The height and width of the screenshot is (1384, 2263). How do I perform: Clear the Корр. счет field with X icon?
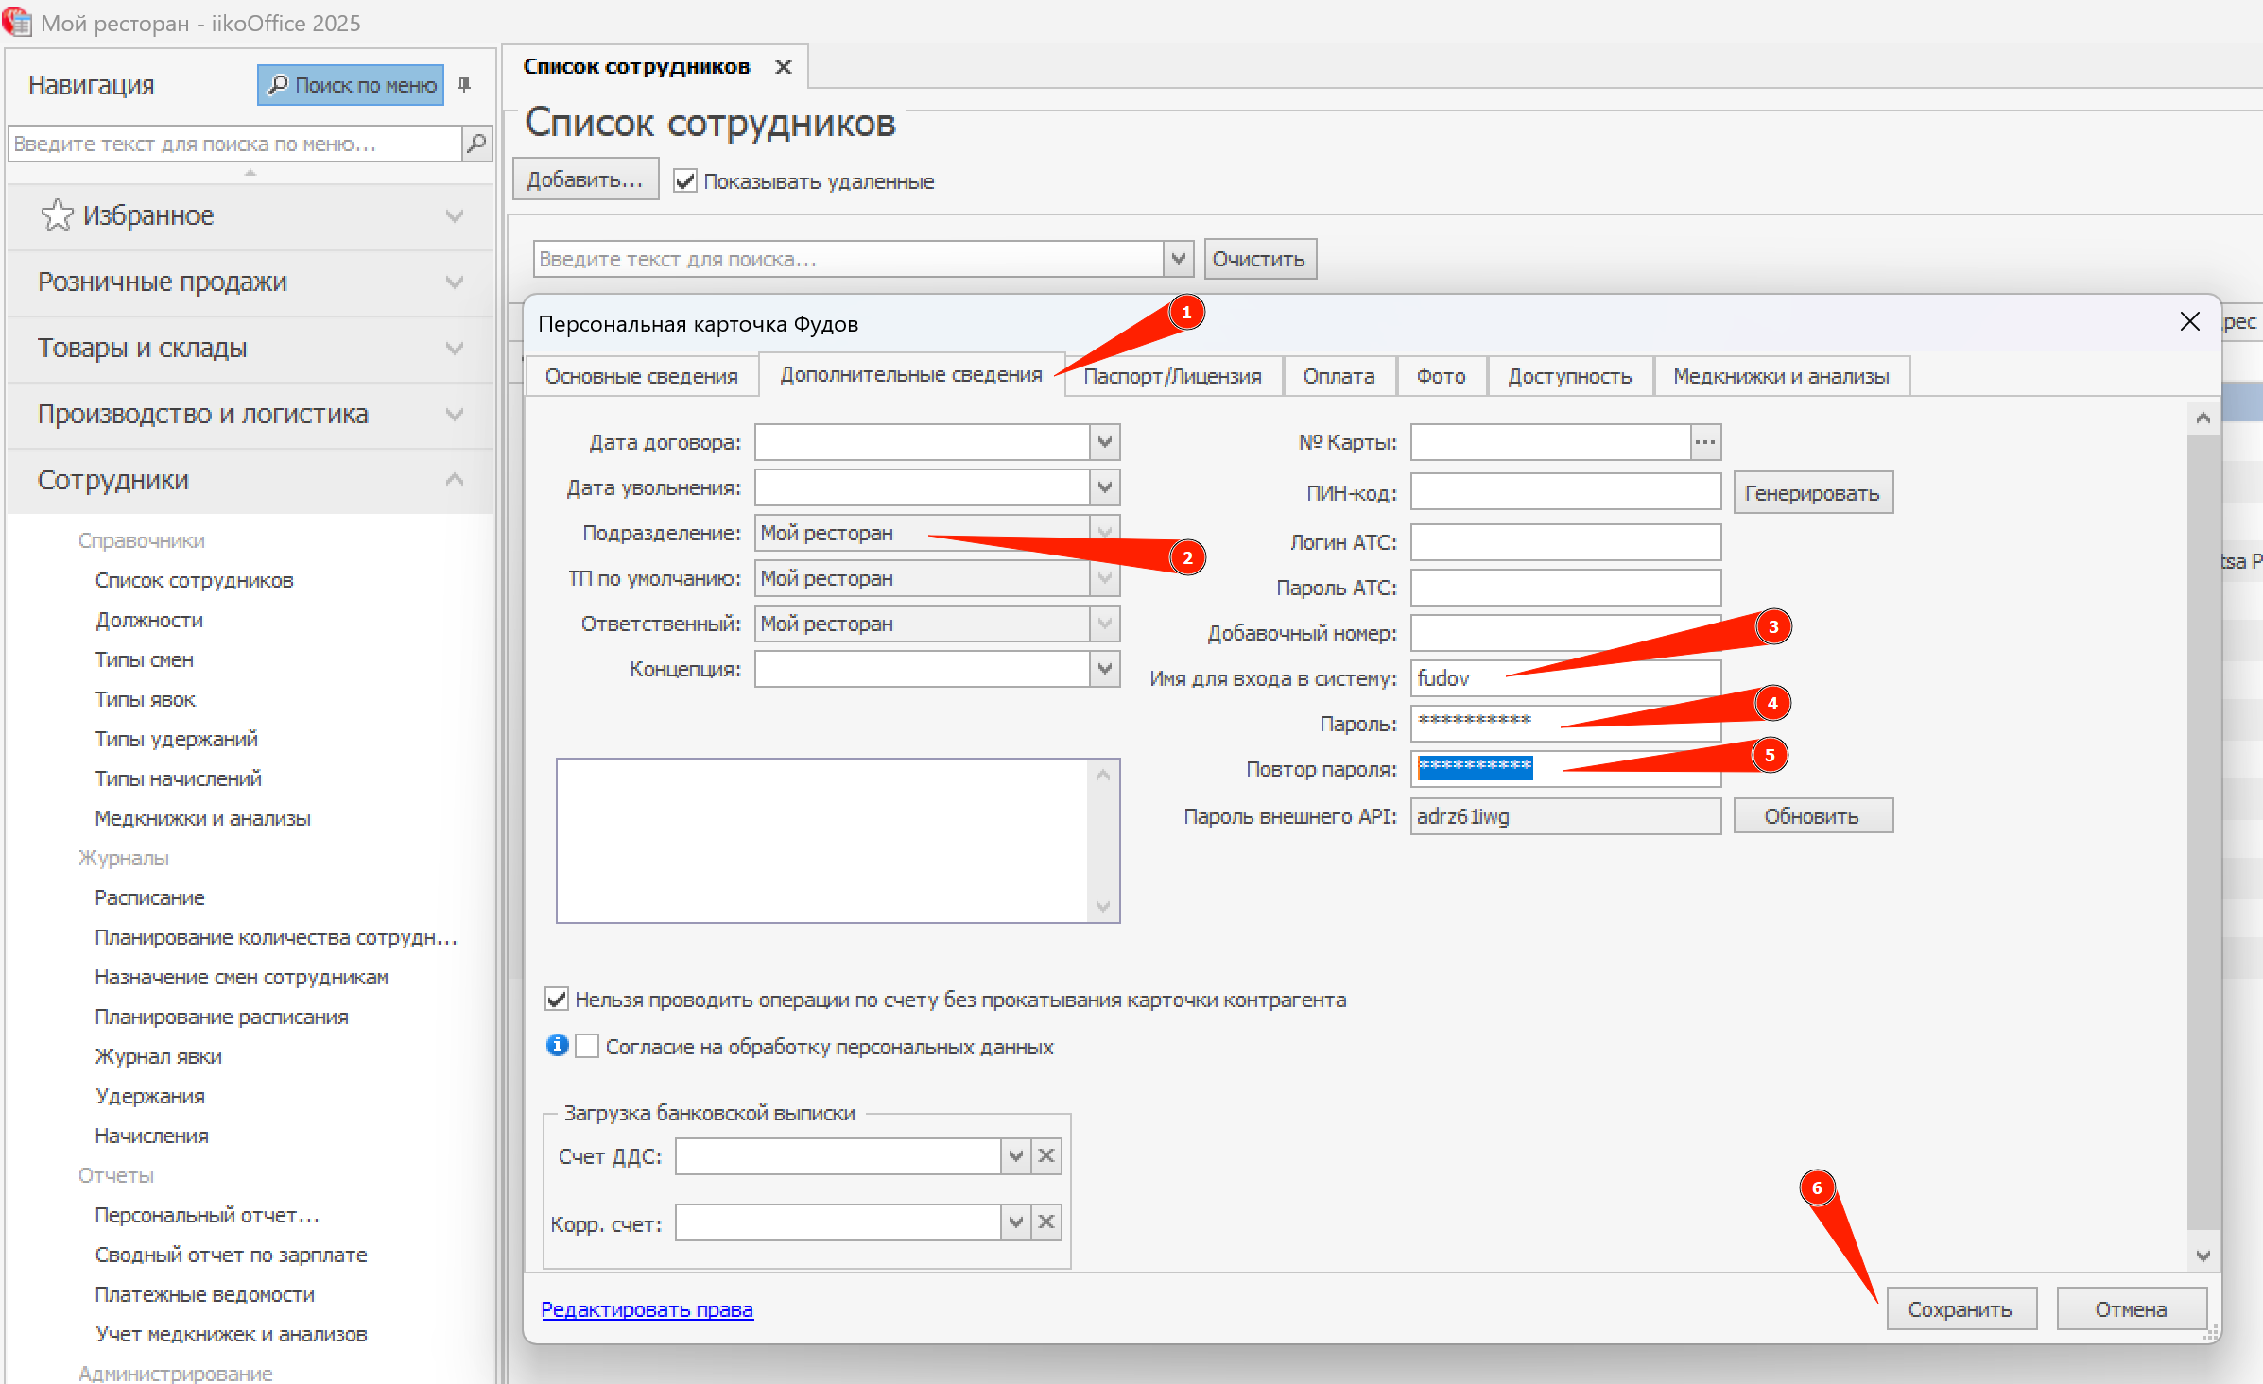click(1046, 1222)
